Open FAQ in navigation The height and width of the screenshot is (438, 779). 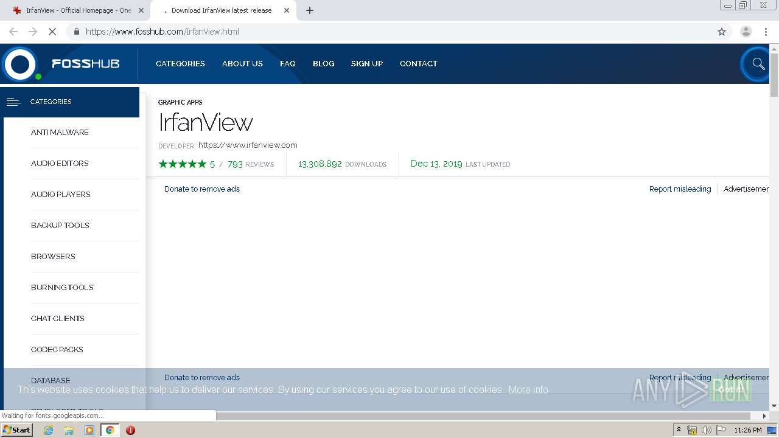pos(288,63)
